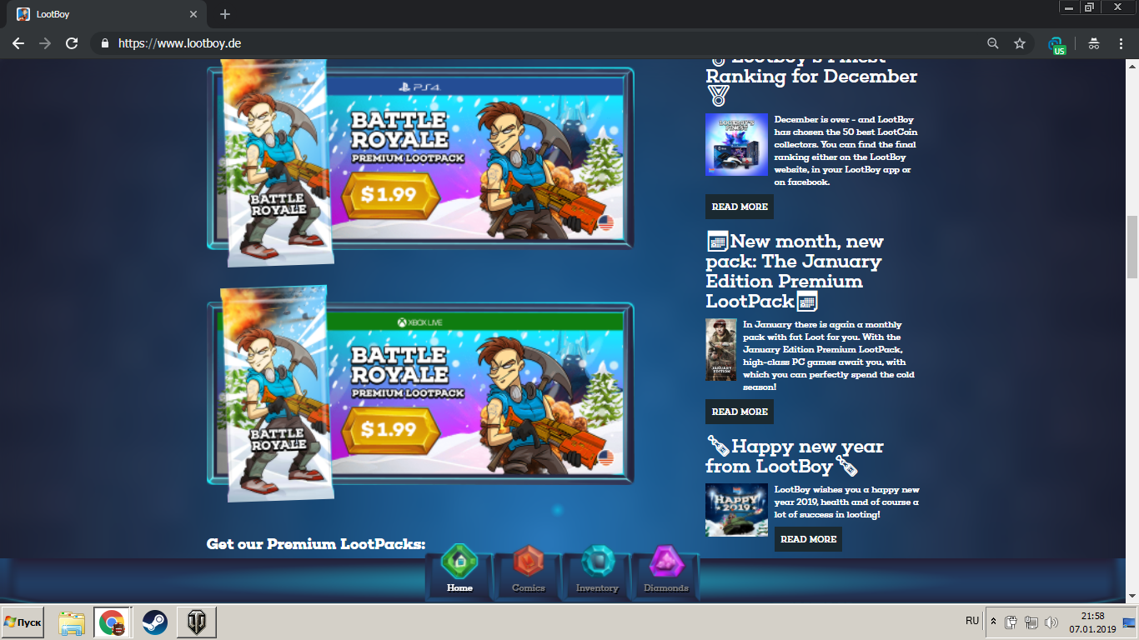The width and height of the screenshot is (1139, 640).
Task: Switch the RU input language indicator
Action: coord(971,621)
